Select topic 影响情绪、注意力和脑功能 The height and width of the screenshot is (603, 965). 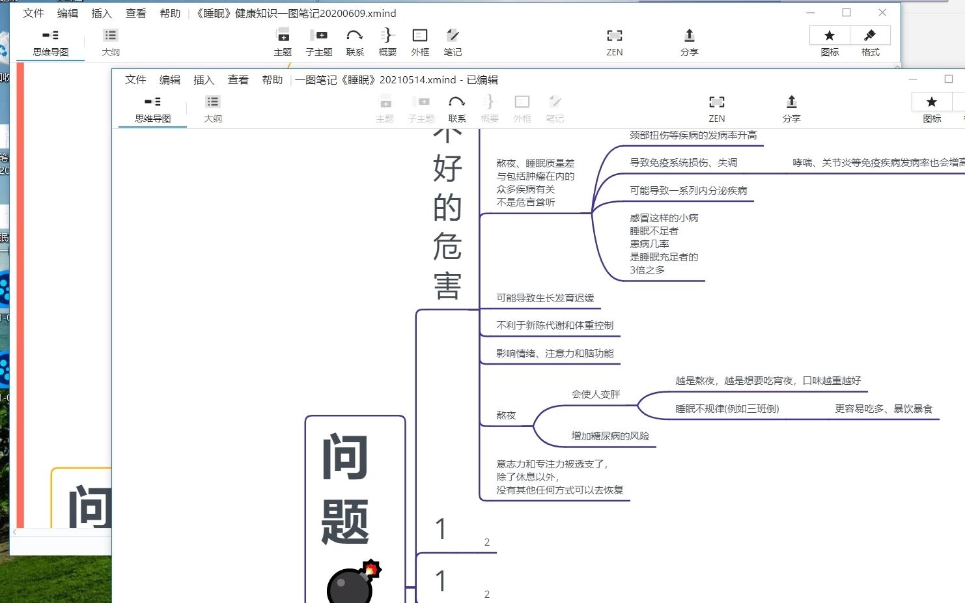[555, 353]
